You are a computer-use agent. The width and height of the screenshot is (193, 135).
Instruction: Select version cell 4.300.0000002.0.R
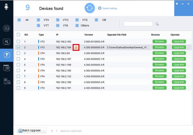(94, 88)
